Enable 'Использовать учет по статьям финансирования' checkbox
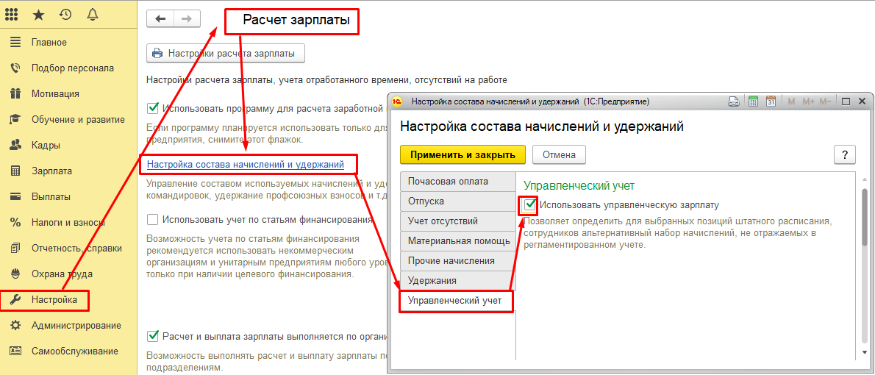Viewport: 875px width, 375px height. tap(153, 219)
